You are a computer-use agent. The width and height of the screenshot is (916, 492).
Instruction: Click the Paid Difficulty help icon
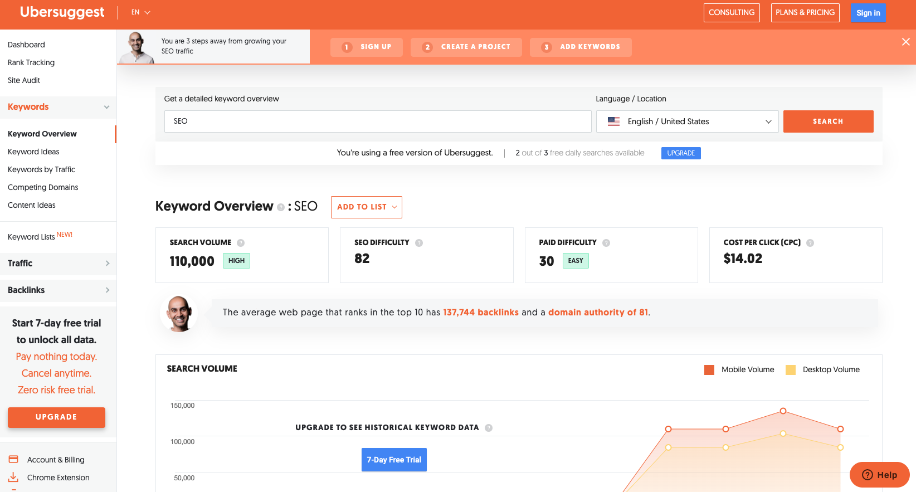pyautogui.click(x=606, y=243)
